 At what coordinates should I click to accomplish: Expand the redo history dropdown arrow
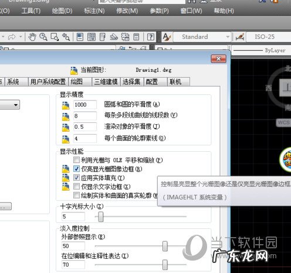pos(21,36)
